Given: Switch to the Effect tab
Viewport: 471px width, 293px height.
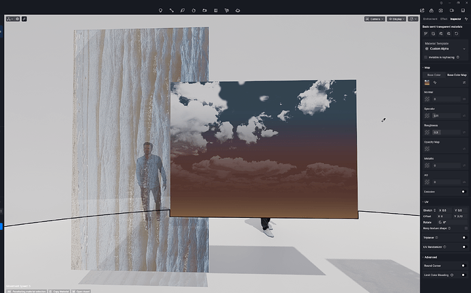Looking at the screenshot, I should coord(444,19).
